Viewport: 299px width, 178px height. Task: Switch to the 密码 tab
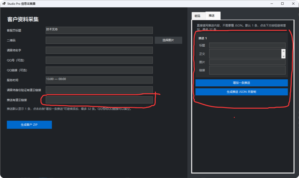(198, 16)
